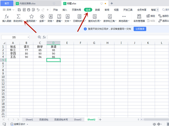Click the Trace Dependents icon

[160, 21]
